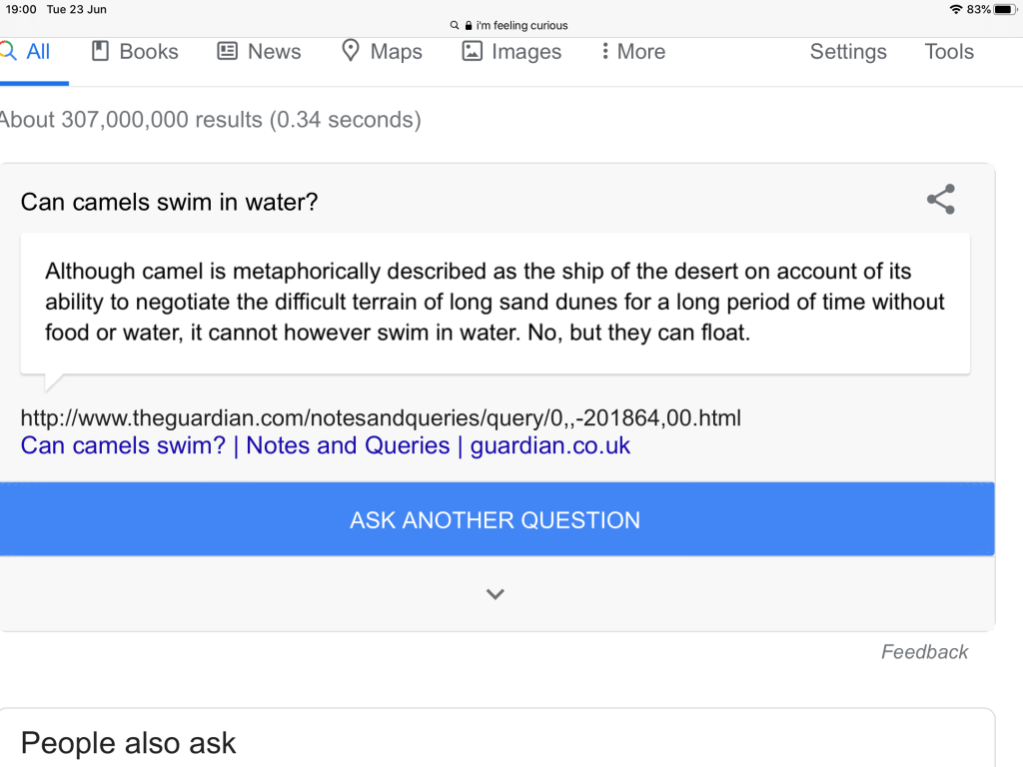
Task: Tap the magnifier icon in address bar
Action: tap(455, 25)
